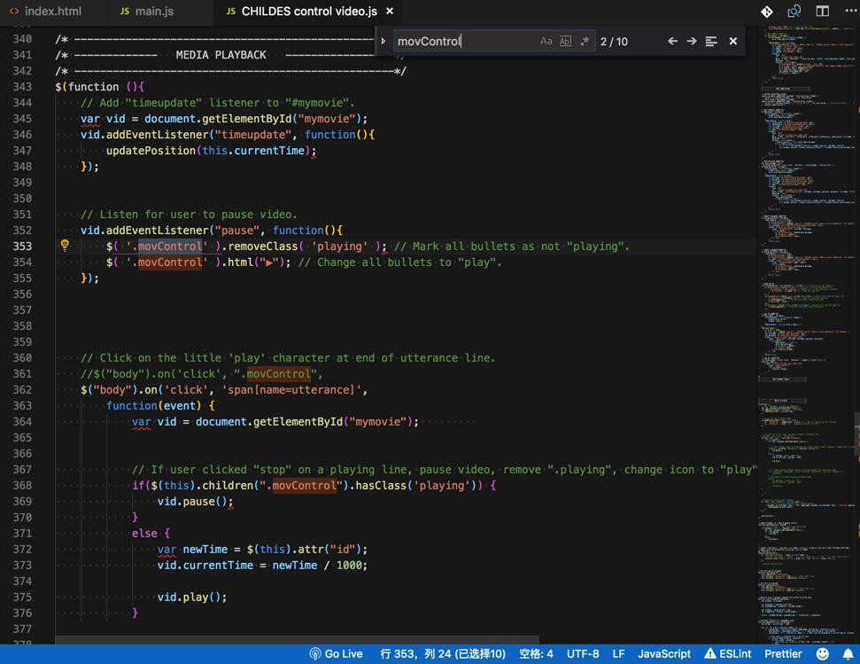Switch to the main.js tab
Screen dimensions: 860x664
pyautogui.click(x=153, y=12)
